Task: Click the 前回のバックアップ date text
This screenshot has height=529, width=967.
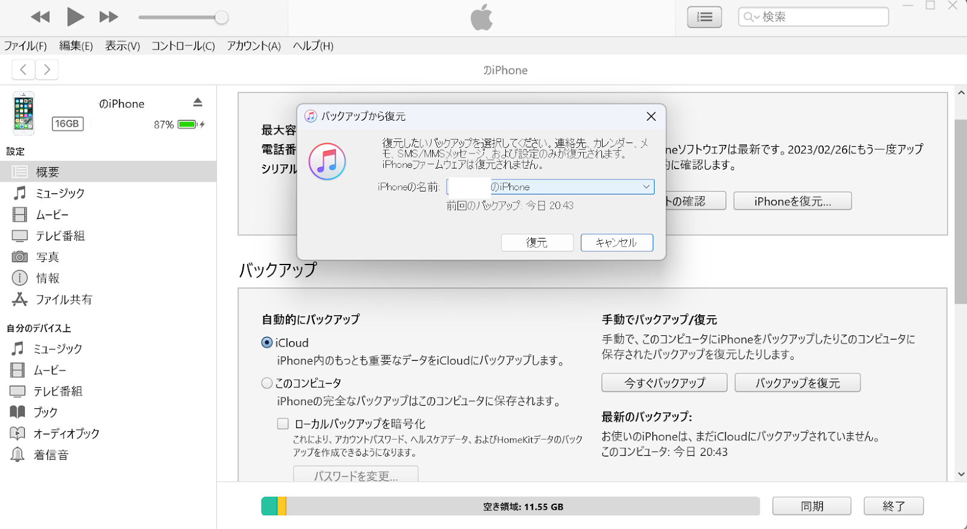Action: (510, 205)
